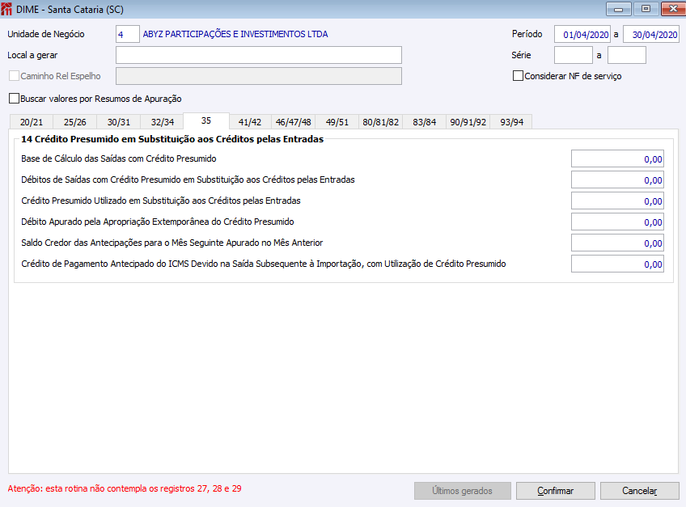686x507 pixels.
Task: Click the Caminho Rel Espelho path field
Action: [x=259, y=76]
